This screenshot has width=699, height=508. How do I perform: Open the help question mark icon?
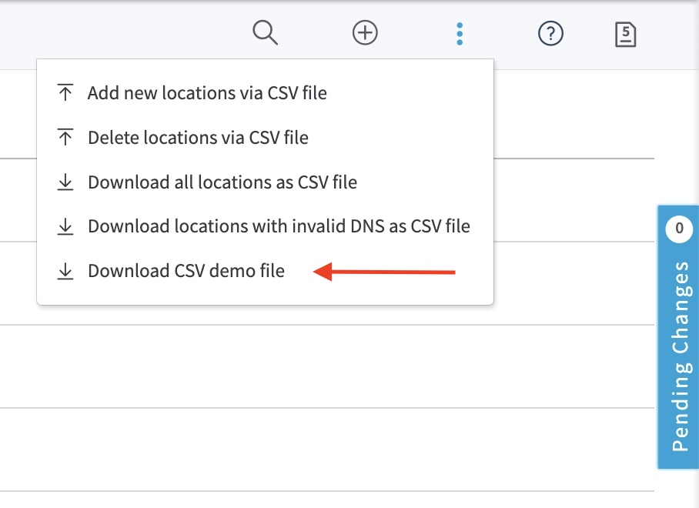[550, 33]
